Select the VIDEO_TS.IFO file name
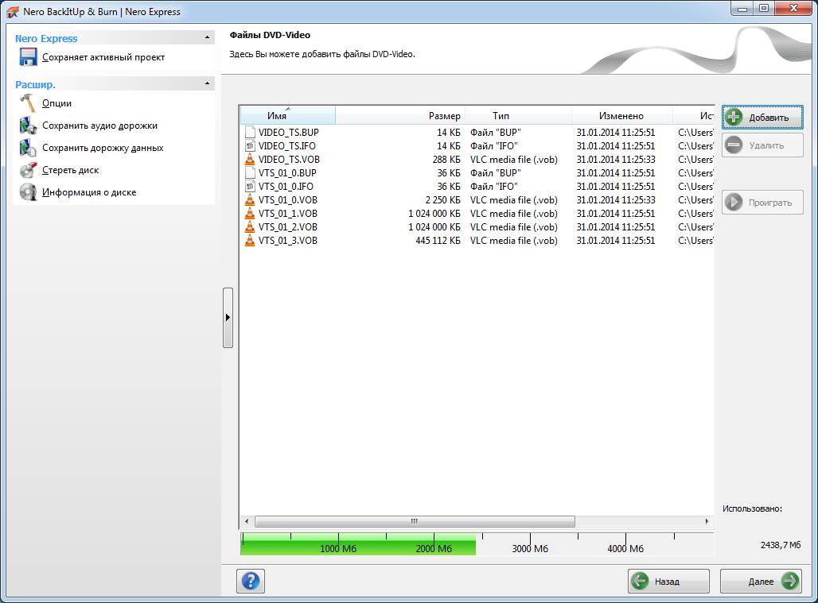This screenshot has width=818, height=603. click(287, 146)
